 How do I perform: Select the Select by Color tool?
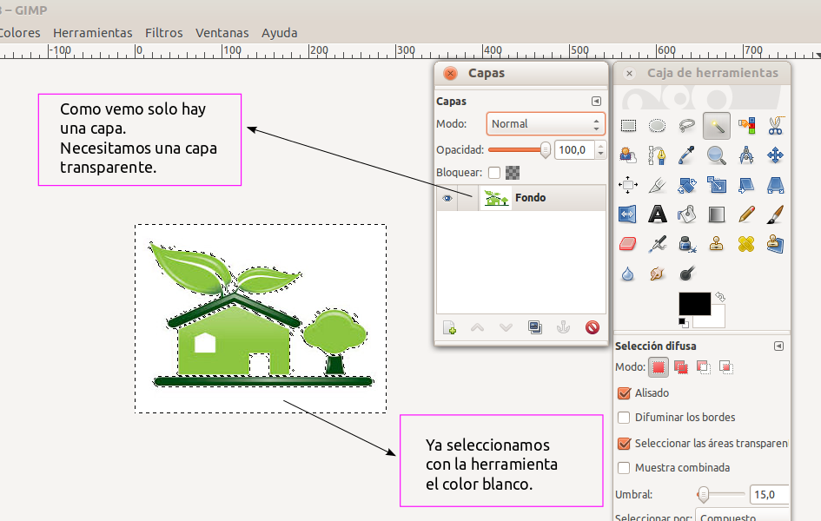coord(746,126)
